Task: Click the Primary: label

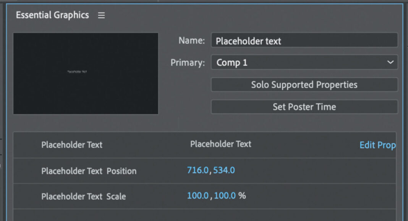Action: [x=188, y=62]
